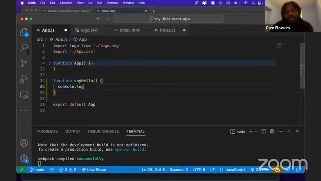The image size is (321, 181).
Task: Click the my-first-react-app command center search
Action: pyautogui.click(x=169, y=19)
